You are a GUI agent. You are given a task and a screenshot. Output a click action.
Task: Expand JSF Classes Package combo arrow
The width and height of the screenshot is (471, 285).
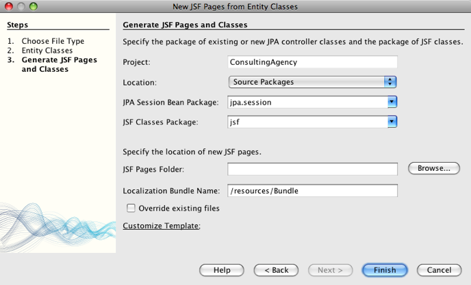coord(392,122)
